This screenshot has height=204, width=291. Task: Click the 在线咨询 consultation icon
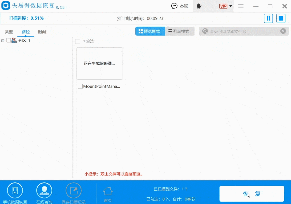tap(44, 190)
